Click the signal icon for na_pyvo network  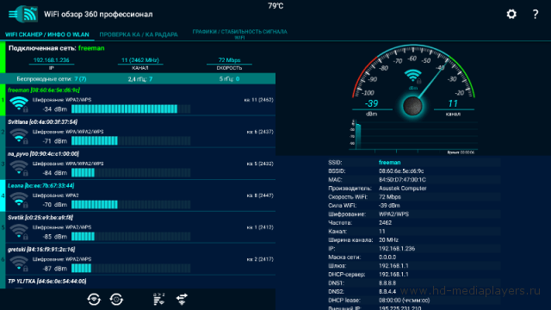19,168
